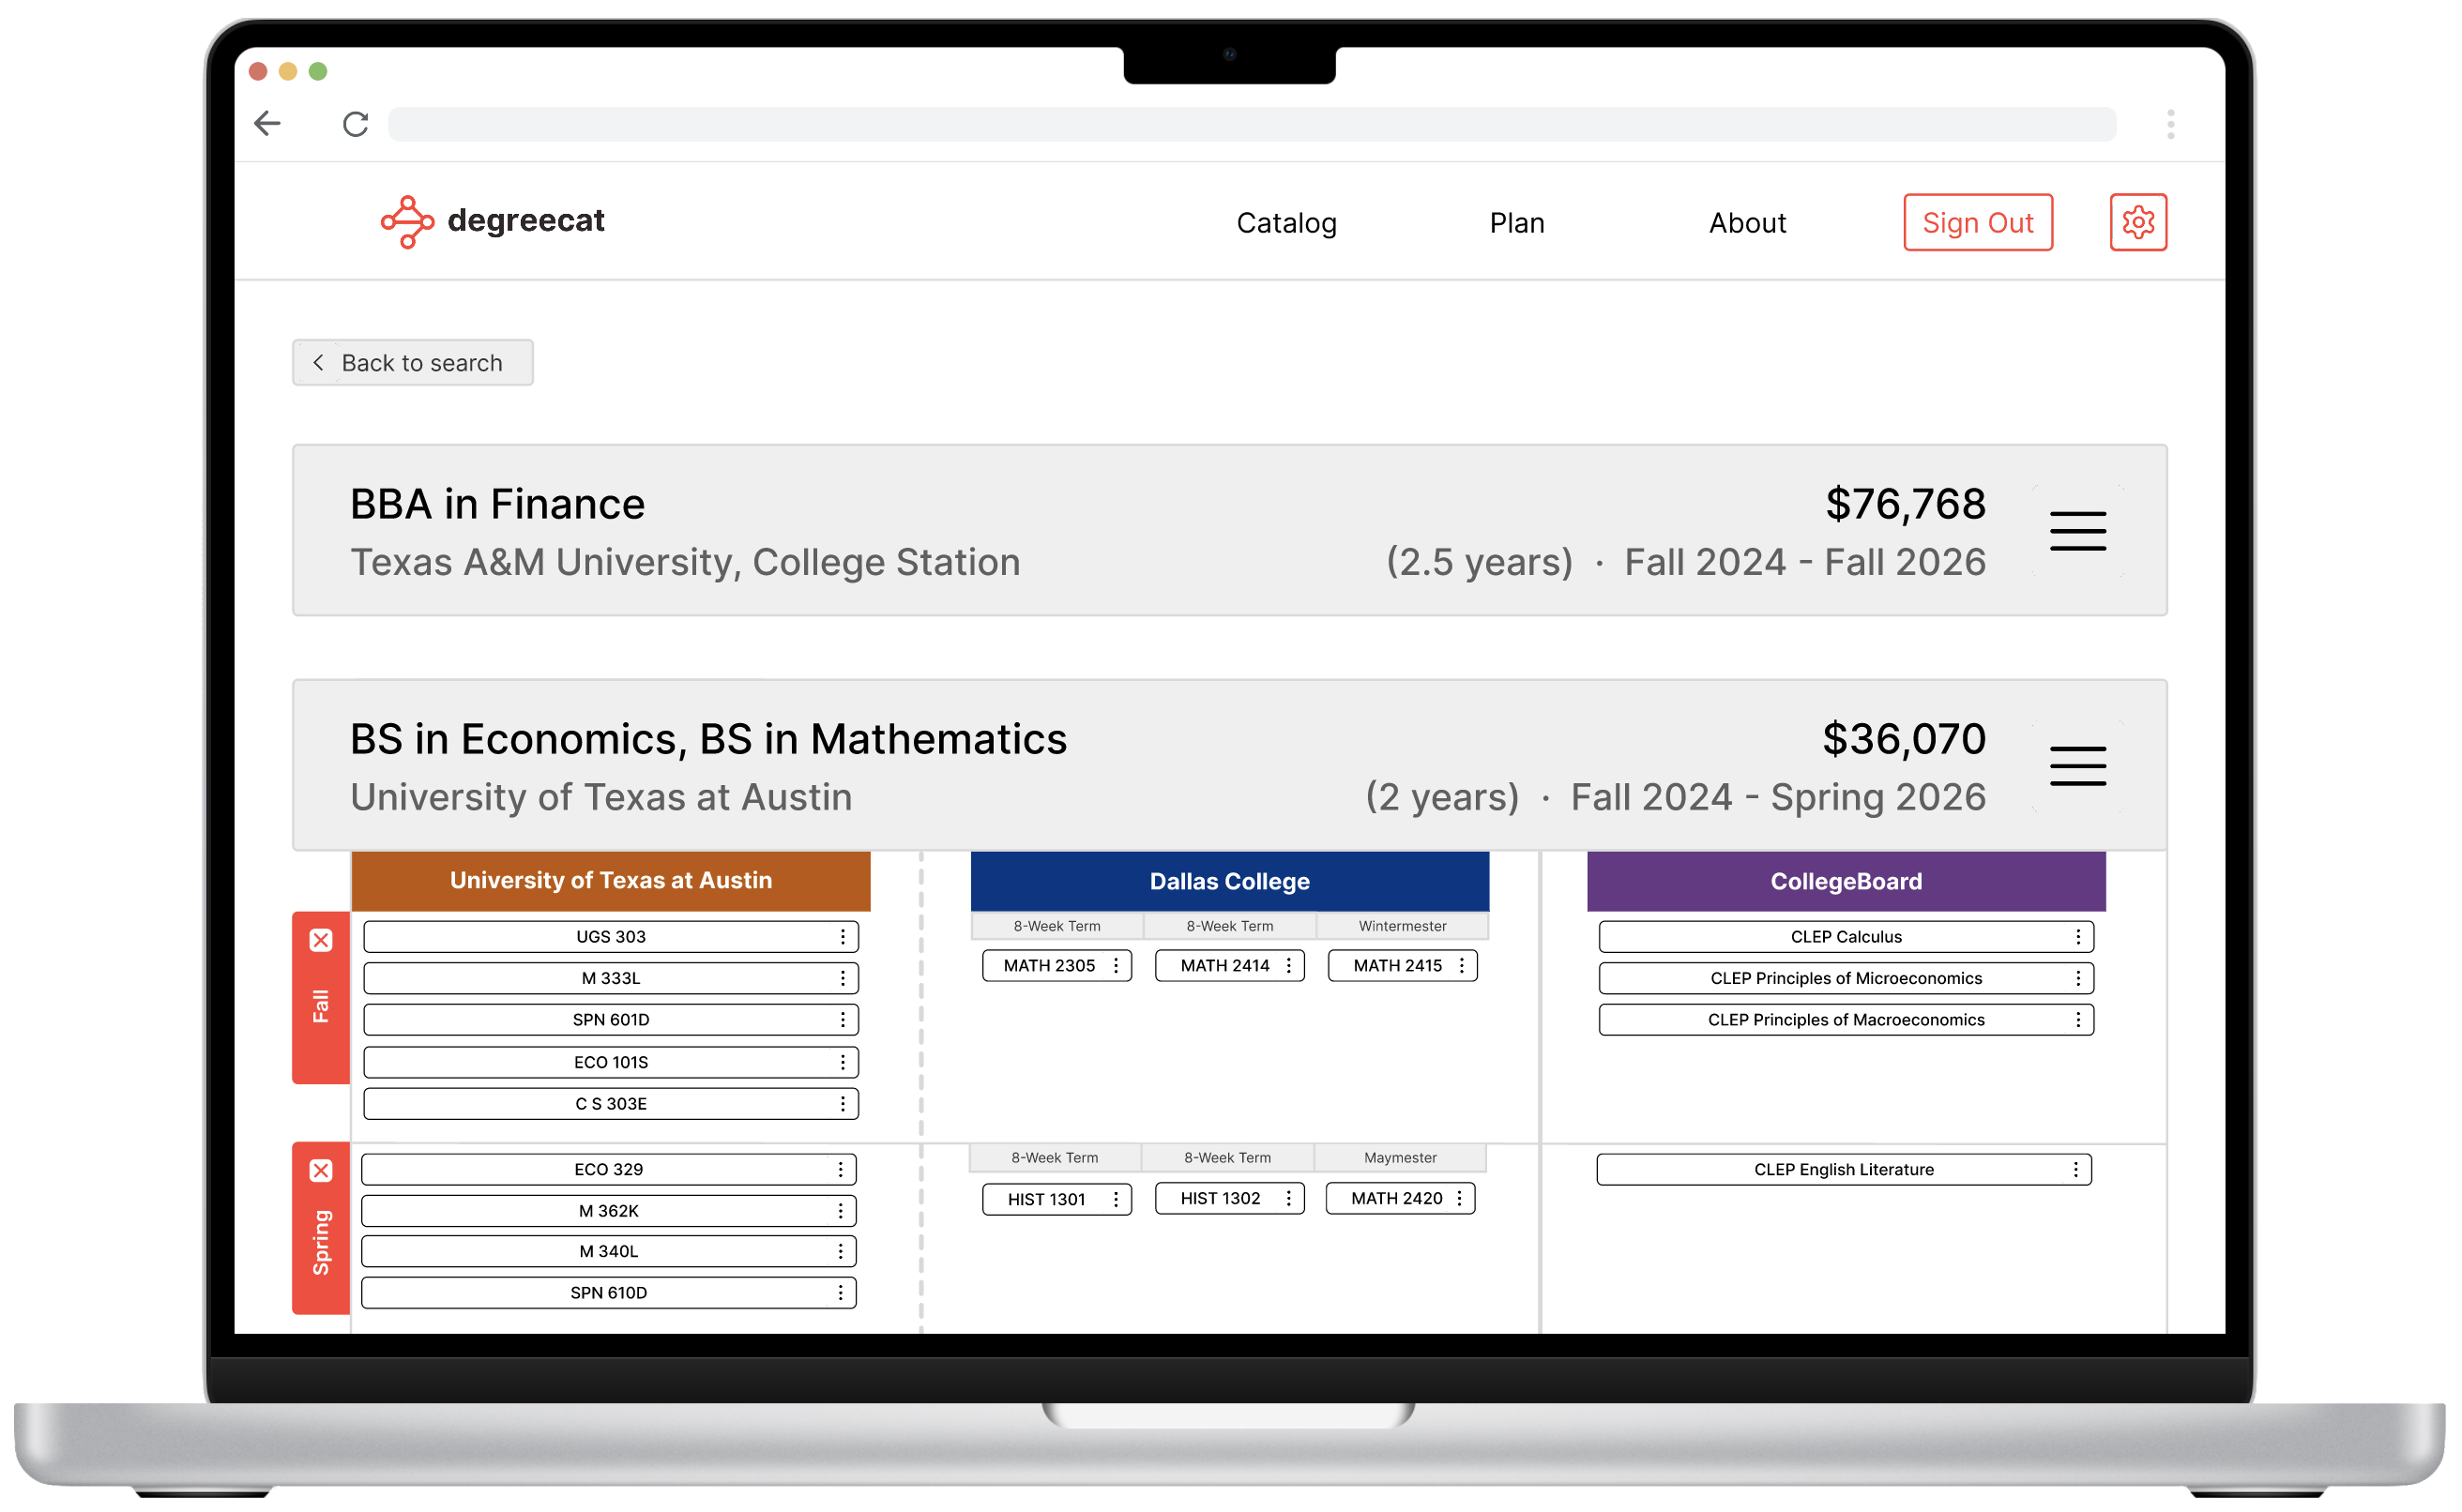Select the HIST 1301 course card
The image size is (2462, 1512).
[x=1056, y=1199]
